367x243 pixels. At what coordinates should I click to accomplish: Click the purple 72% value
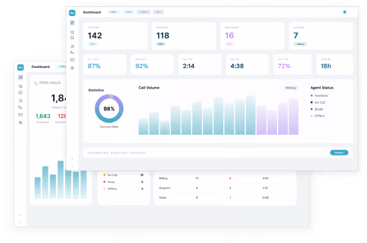[x=284, y=66]
